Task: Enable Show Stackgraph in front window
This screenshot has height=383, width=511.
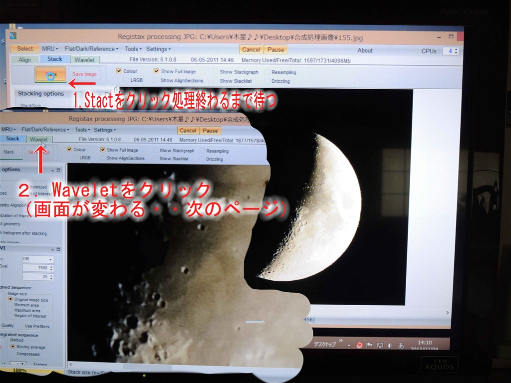Action: (x=156, y=150)
